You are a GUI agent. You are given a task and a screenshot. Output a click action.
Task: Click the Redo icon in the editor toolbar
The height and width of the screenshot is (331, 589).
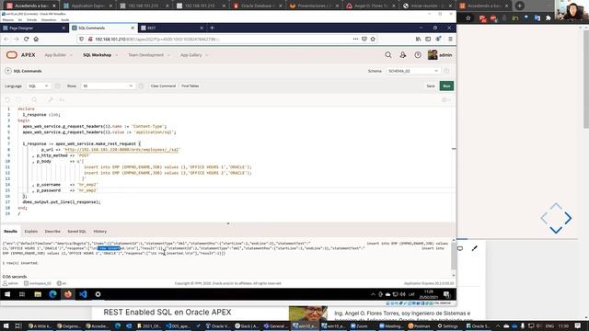point(18,100)
